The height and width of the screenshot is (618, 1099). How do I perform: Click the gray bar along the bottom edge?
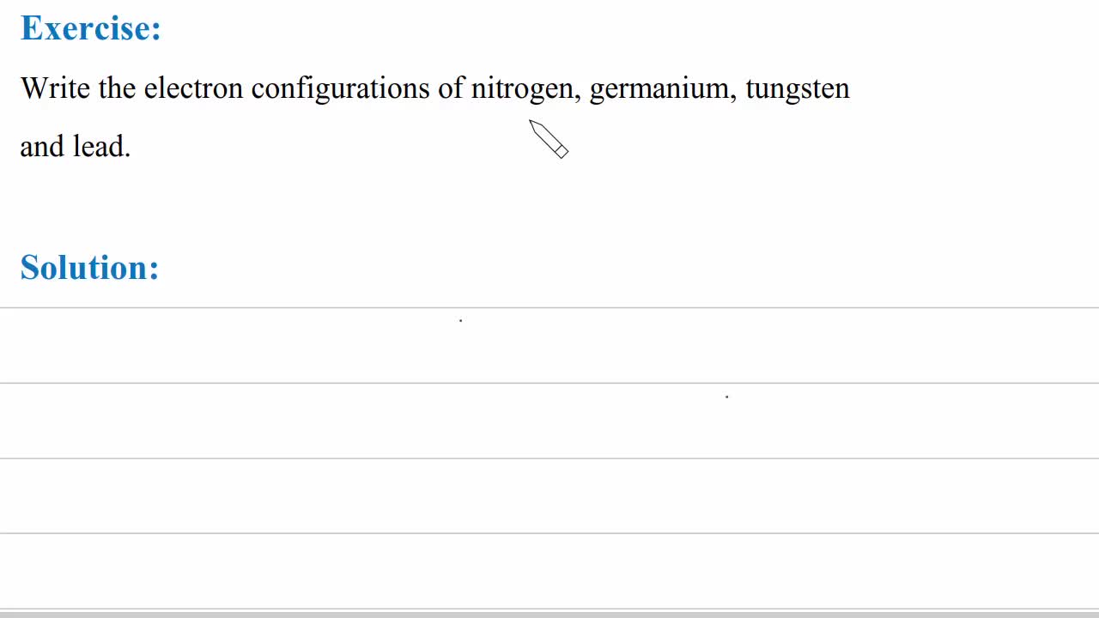(549, 615)
